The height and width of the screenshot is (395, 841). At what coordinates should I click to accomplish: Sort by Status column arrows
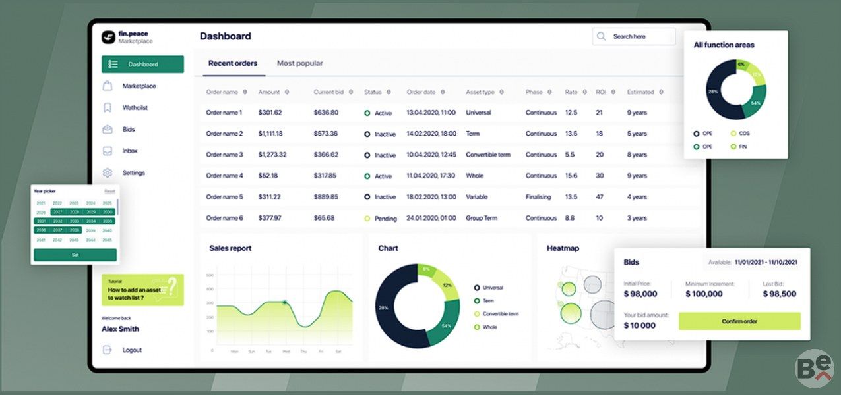pos(389,92)
